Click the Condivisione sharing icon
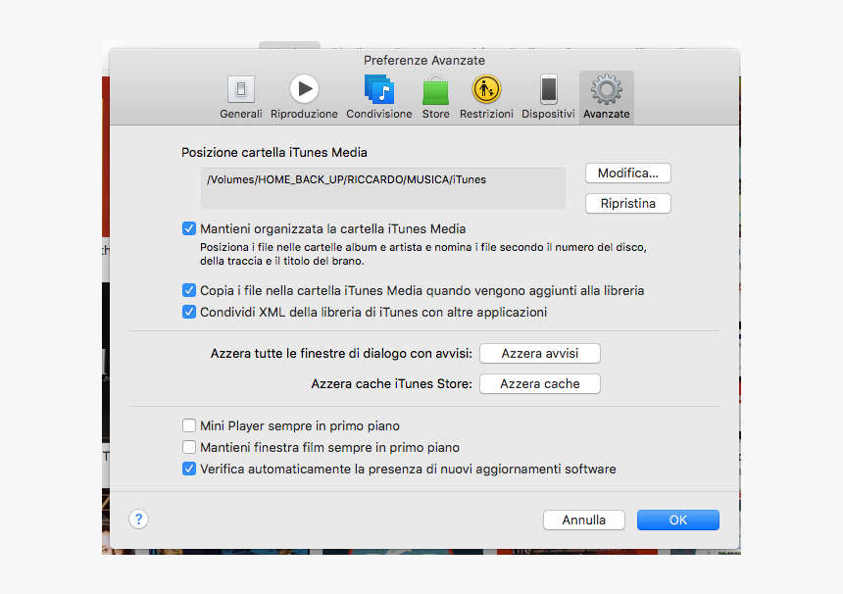 (x=378, y=89)
